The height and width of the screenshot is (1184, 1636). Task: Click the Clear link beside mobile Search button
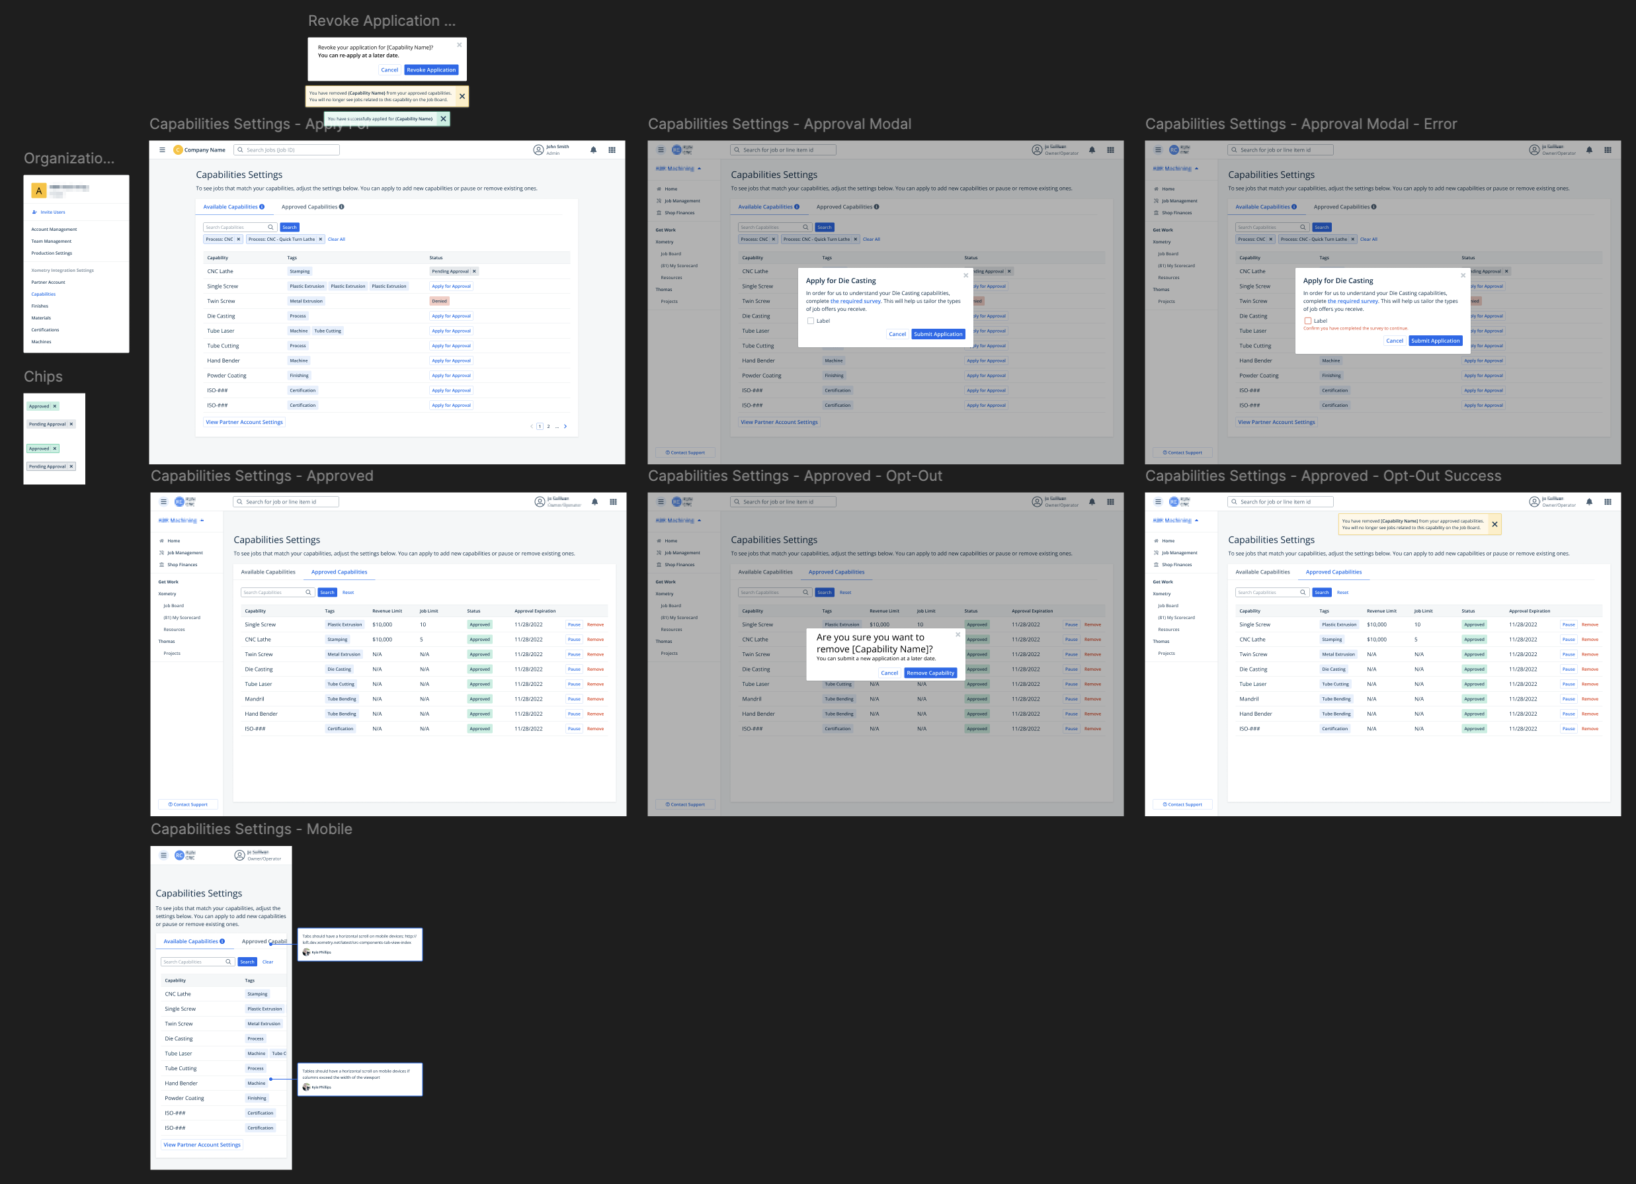(x=268, y=962)
